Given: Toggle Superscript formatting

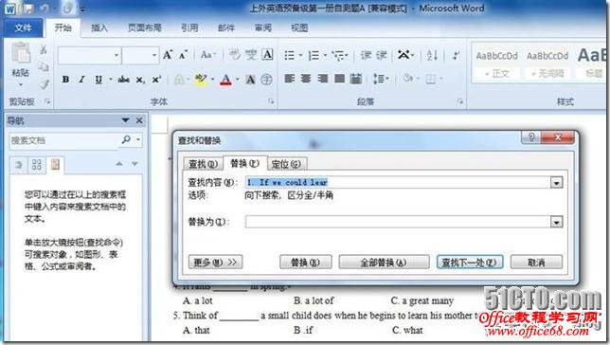Looking at the screenshot, I should tap(156, 80).
